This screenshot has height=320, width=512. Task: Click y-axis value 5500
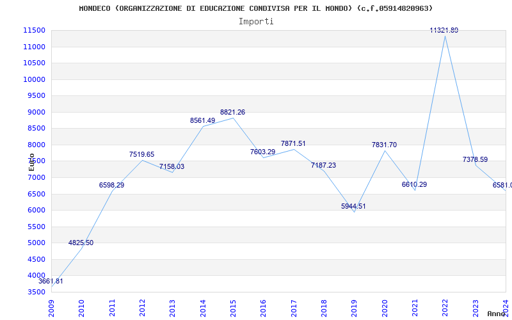point(36,227)
